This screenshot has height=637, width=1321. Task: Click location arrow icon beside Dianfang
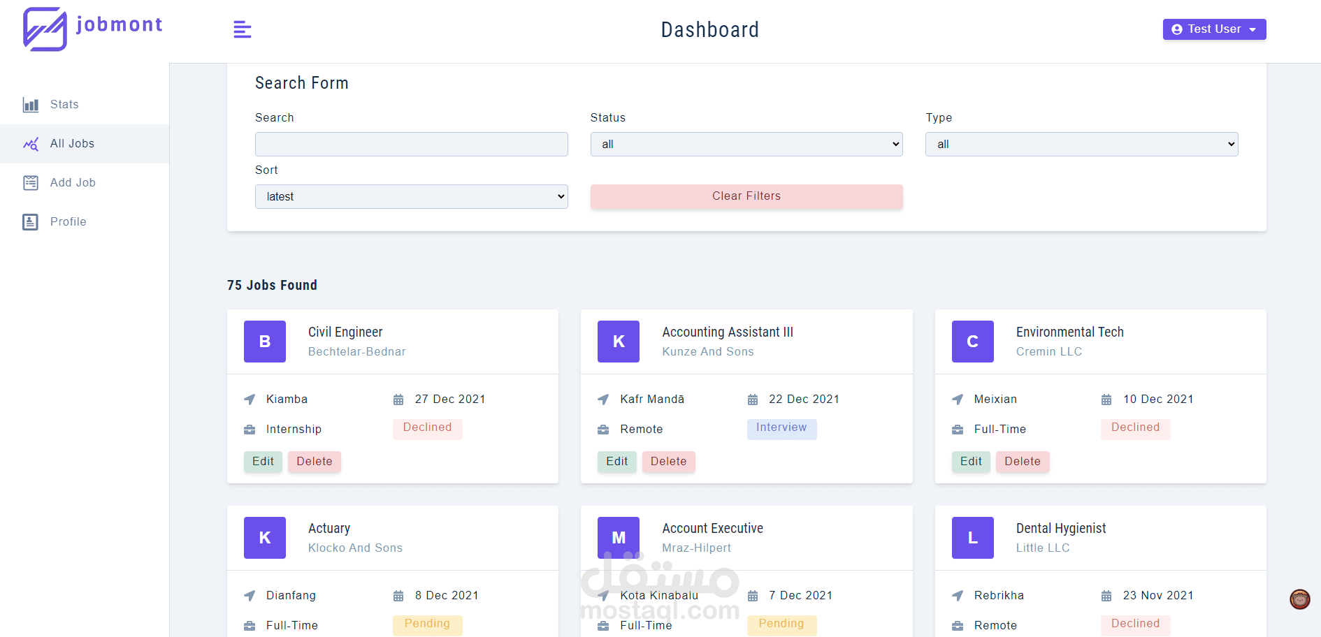pyautogui.click(x=250, y=596)
